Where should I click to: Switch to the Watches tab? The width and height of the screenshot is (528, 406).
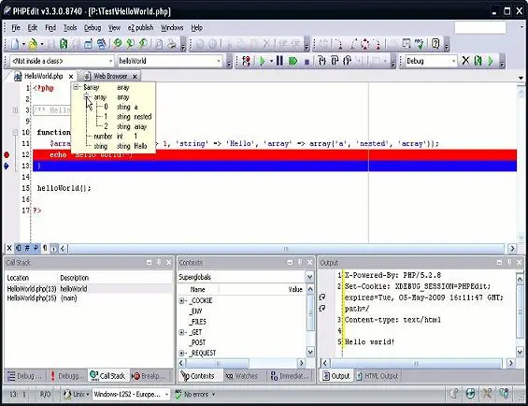pyautogui.click(x=241, y=376)
